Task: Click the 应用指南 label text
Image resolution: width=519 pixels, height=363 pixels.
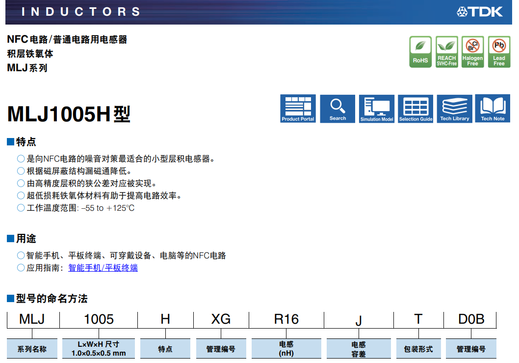Action: [45, 268]
